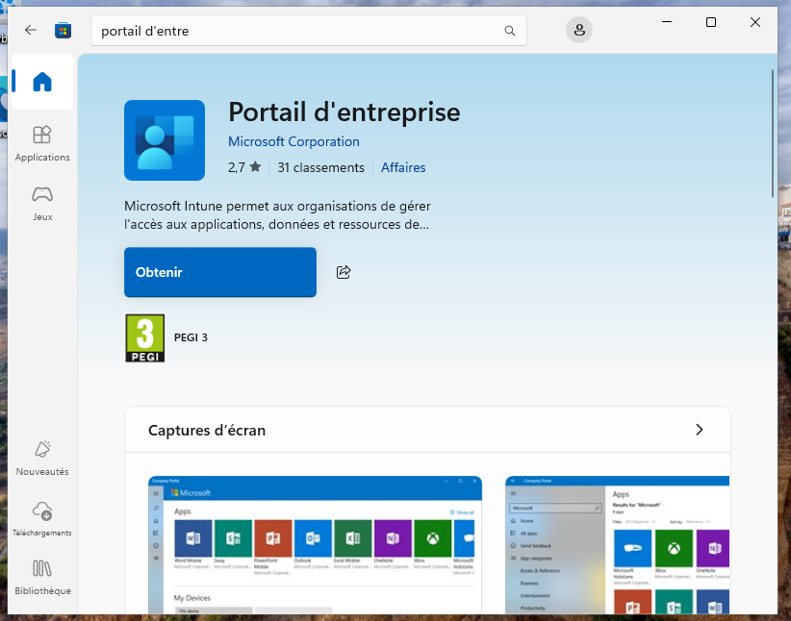
Task: Expand Captures d'écran with the chevron
Action: [x=700, y=430]
